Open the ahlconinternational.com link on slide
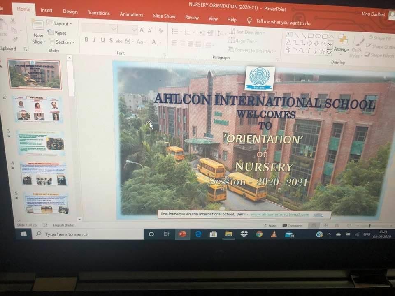The width and height of the screenshot is (395, 296). tap(280, 215)
